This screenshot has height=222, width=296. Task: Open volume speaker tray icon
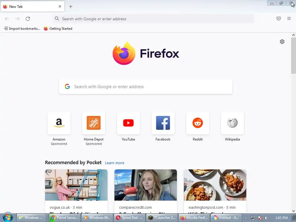[x=267, y=218]
